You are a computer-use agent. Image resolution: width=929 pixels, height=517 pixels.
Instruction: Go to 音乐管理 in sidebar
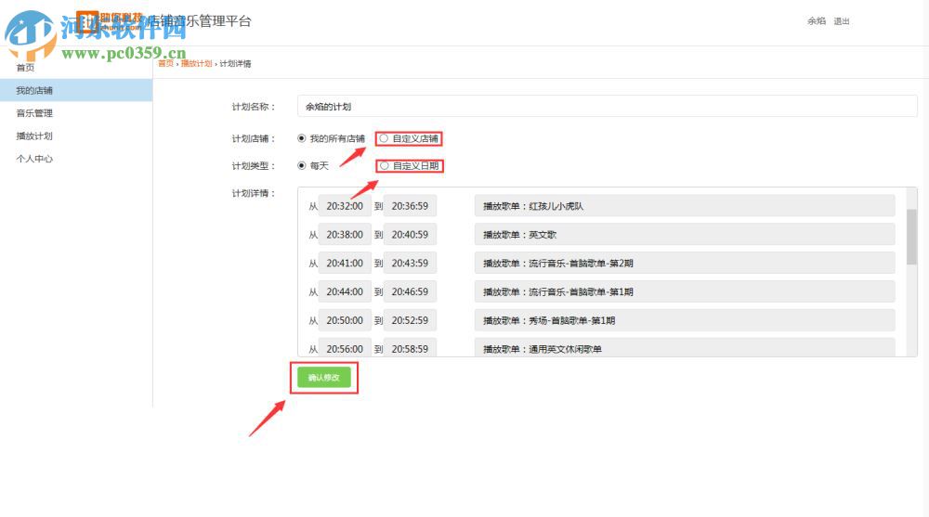(34, 113)
